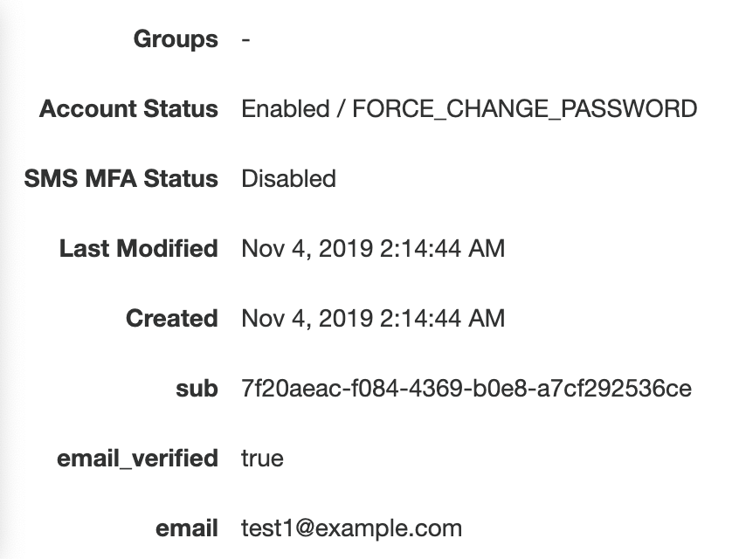
Task: Click the Last Modified label
Action: pos(138,249)
